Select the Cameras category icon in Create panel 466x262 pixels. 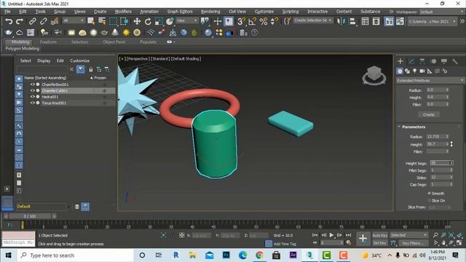pyautogui.click(x=422, y=71)
